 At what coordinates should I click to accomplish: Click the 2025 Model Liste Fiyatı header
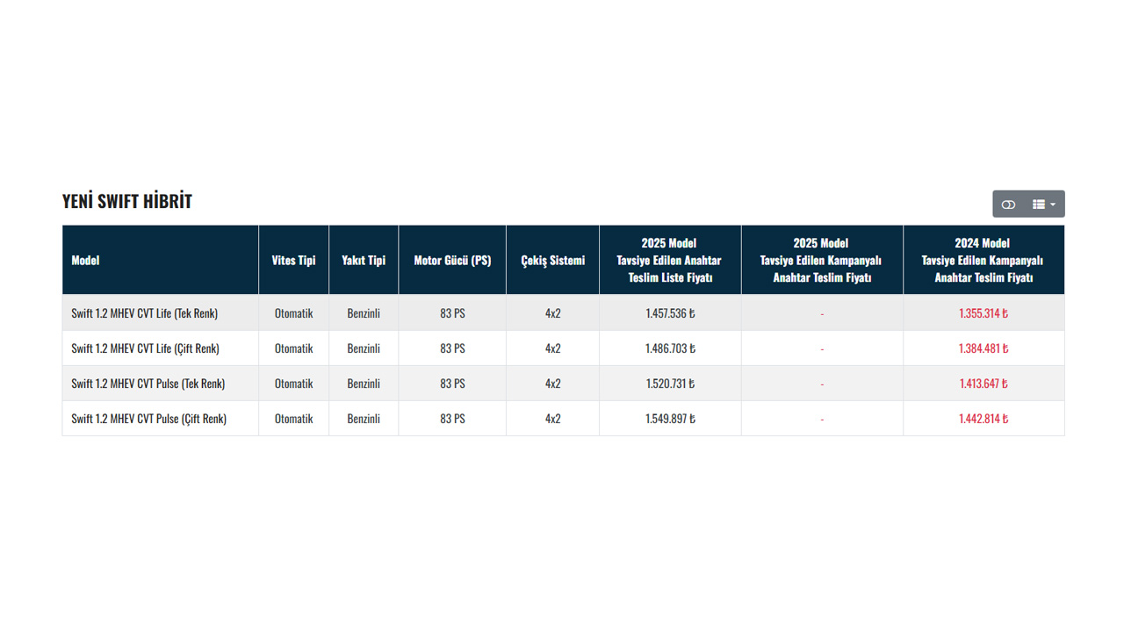[670, 260]
